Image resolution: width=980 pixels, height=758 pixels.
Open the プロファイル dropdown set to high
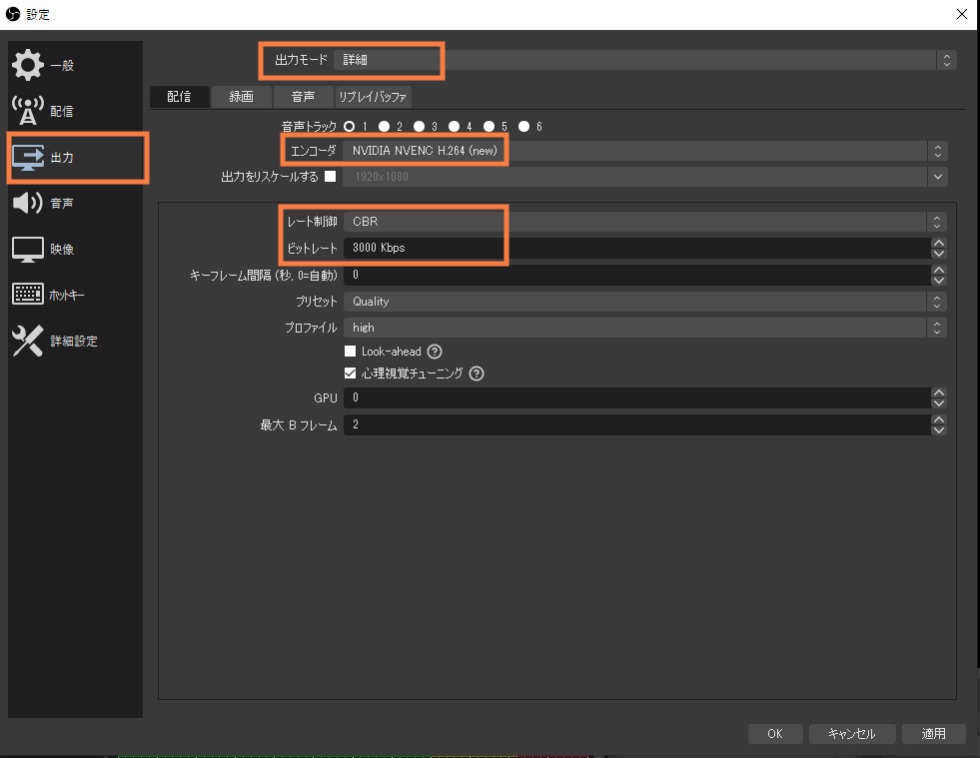(x=645, y=329)
